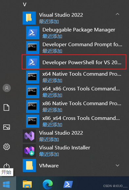
Task: Select the letter V section header
Action: click(25, 5)
